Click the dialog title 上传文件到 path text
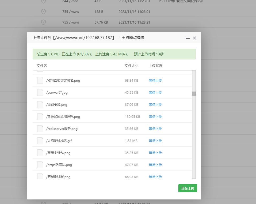Screen dimensions: 256x204 point(89,38)
